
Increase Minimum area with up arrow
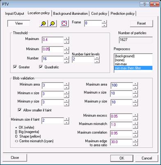click(66, 84)
